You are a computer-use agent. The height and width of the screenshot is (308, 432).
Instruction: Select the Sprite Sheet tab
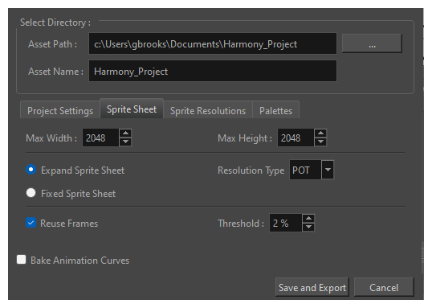pos(132,109)
